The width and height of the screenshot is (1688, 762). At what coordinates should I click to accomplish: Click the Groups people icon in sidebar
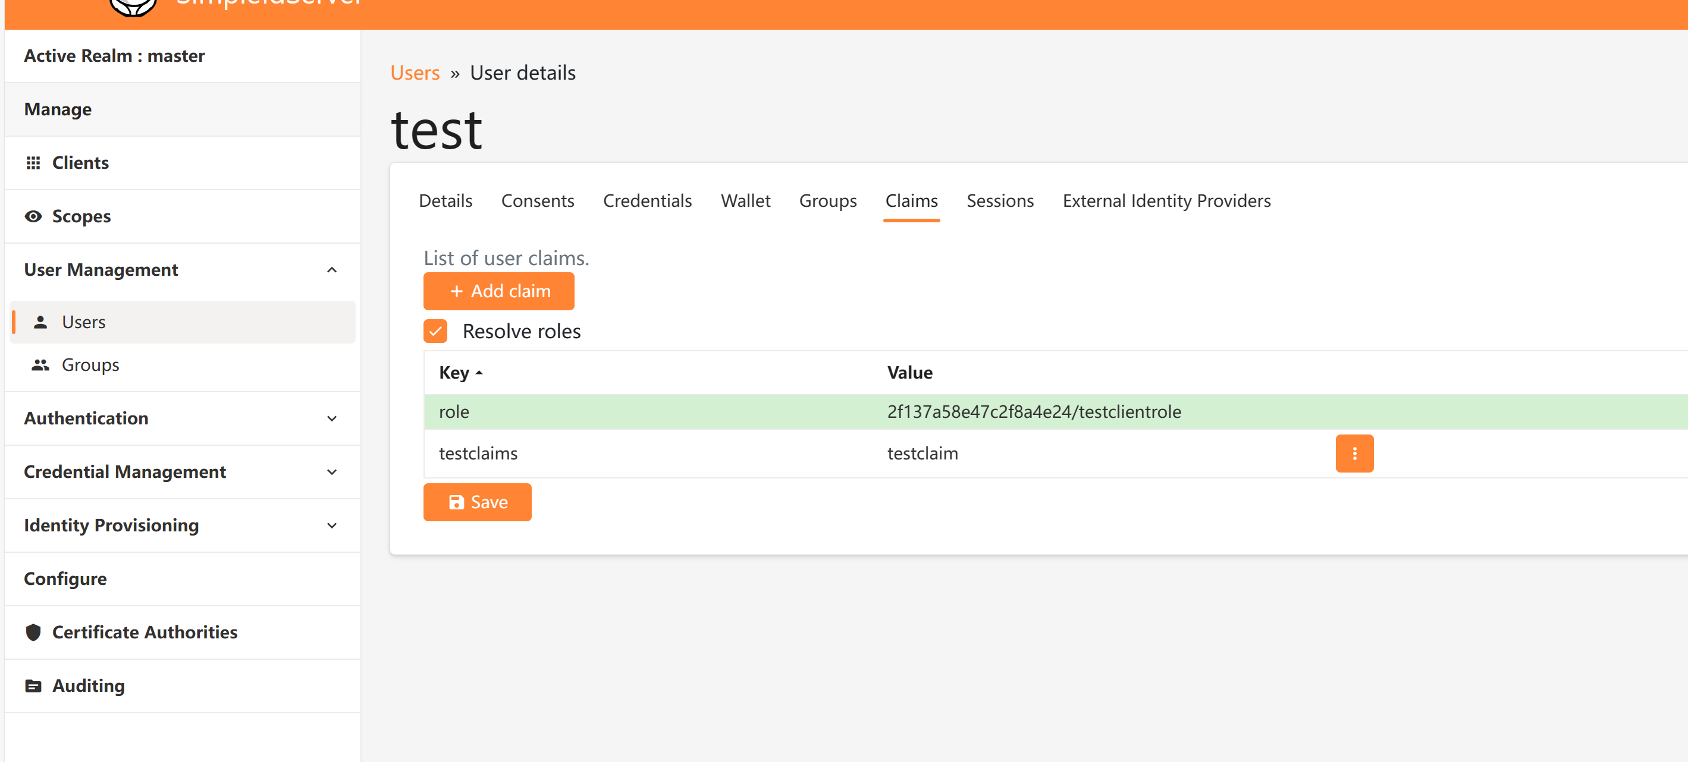[x=40, y=364]
